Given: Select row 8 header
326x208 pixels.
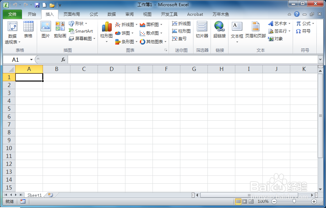Looking at the screenshot, I should coord(9,132).
